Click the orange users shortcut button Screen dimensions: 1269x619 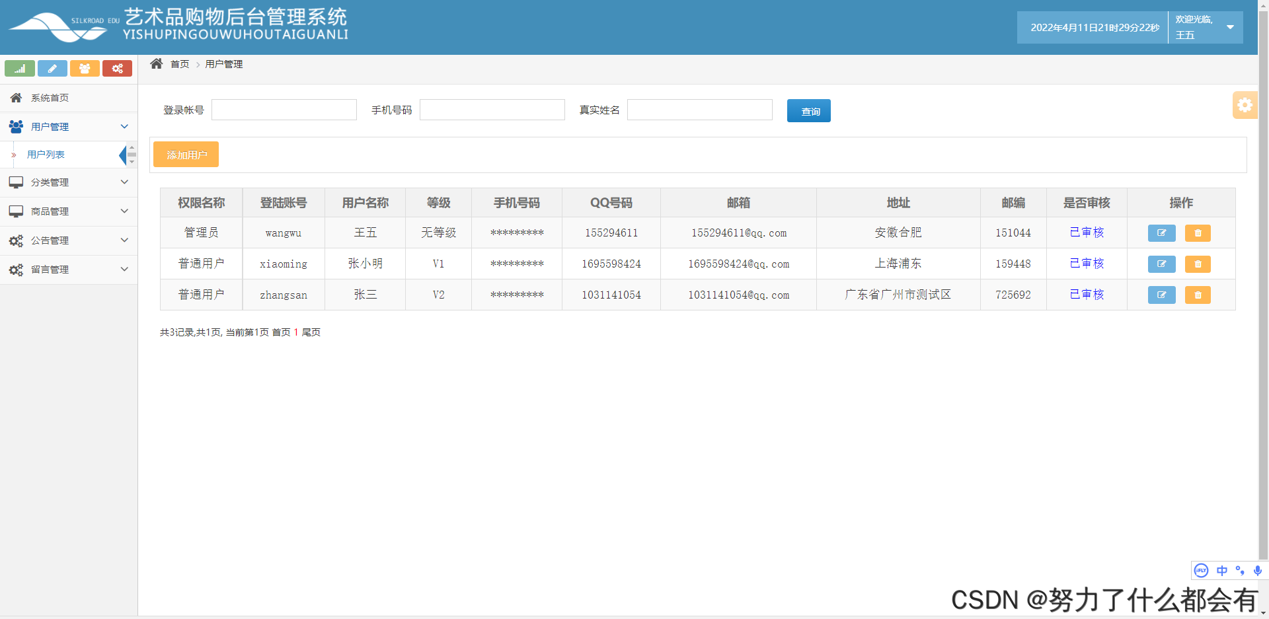(x=85, y=68)
